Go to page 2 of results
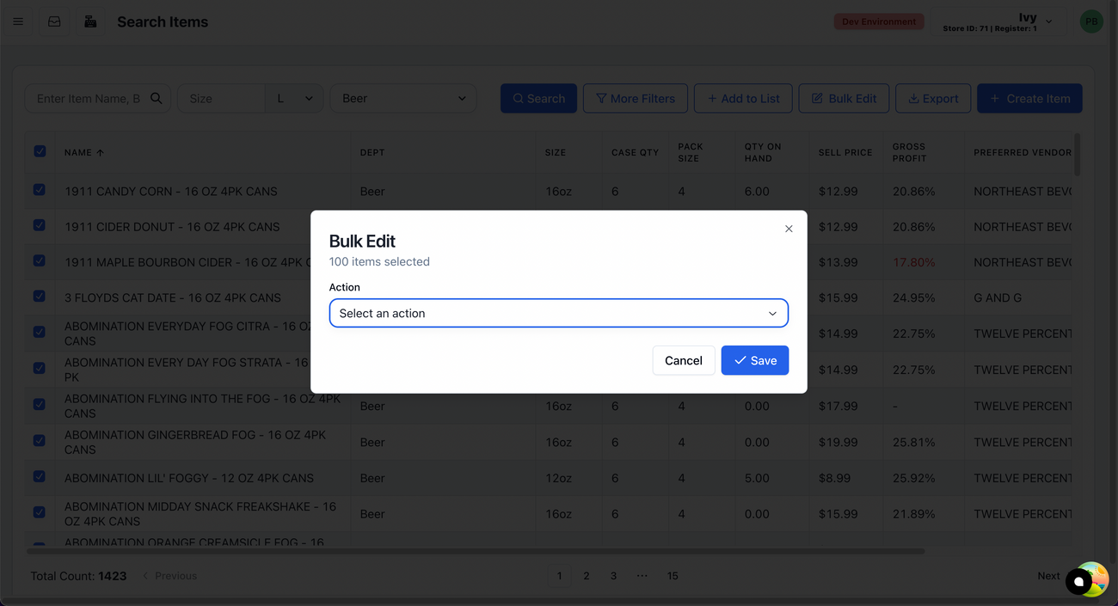Viewport: 1118px width, 606px height. (587, 576)
